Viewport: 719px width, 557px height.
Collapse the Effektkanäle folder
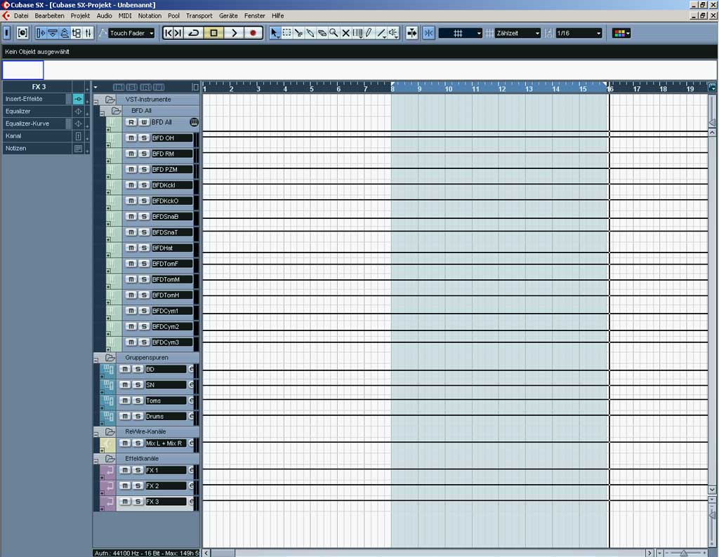(96, 462)
